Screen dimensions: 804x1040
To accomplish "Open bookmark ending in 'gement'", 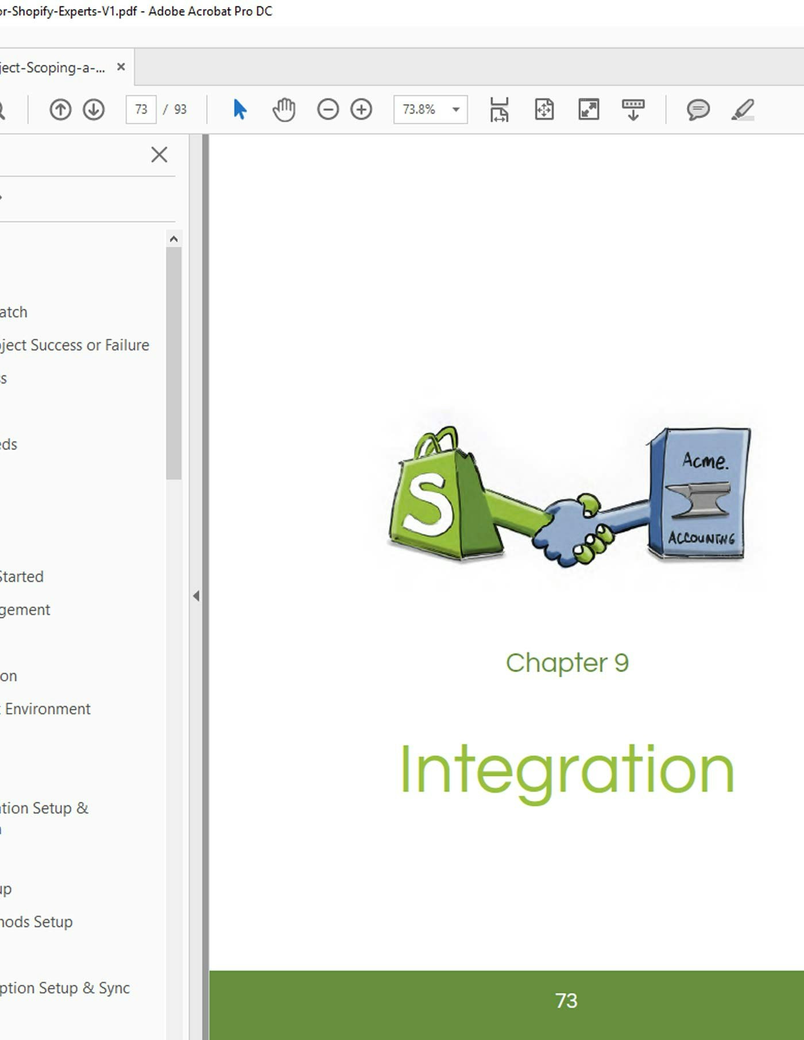I will point(25,610).
